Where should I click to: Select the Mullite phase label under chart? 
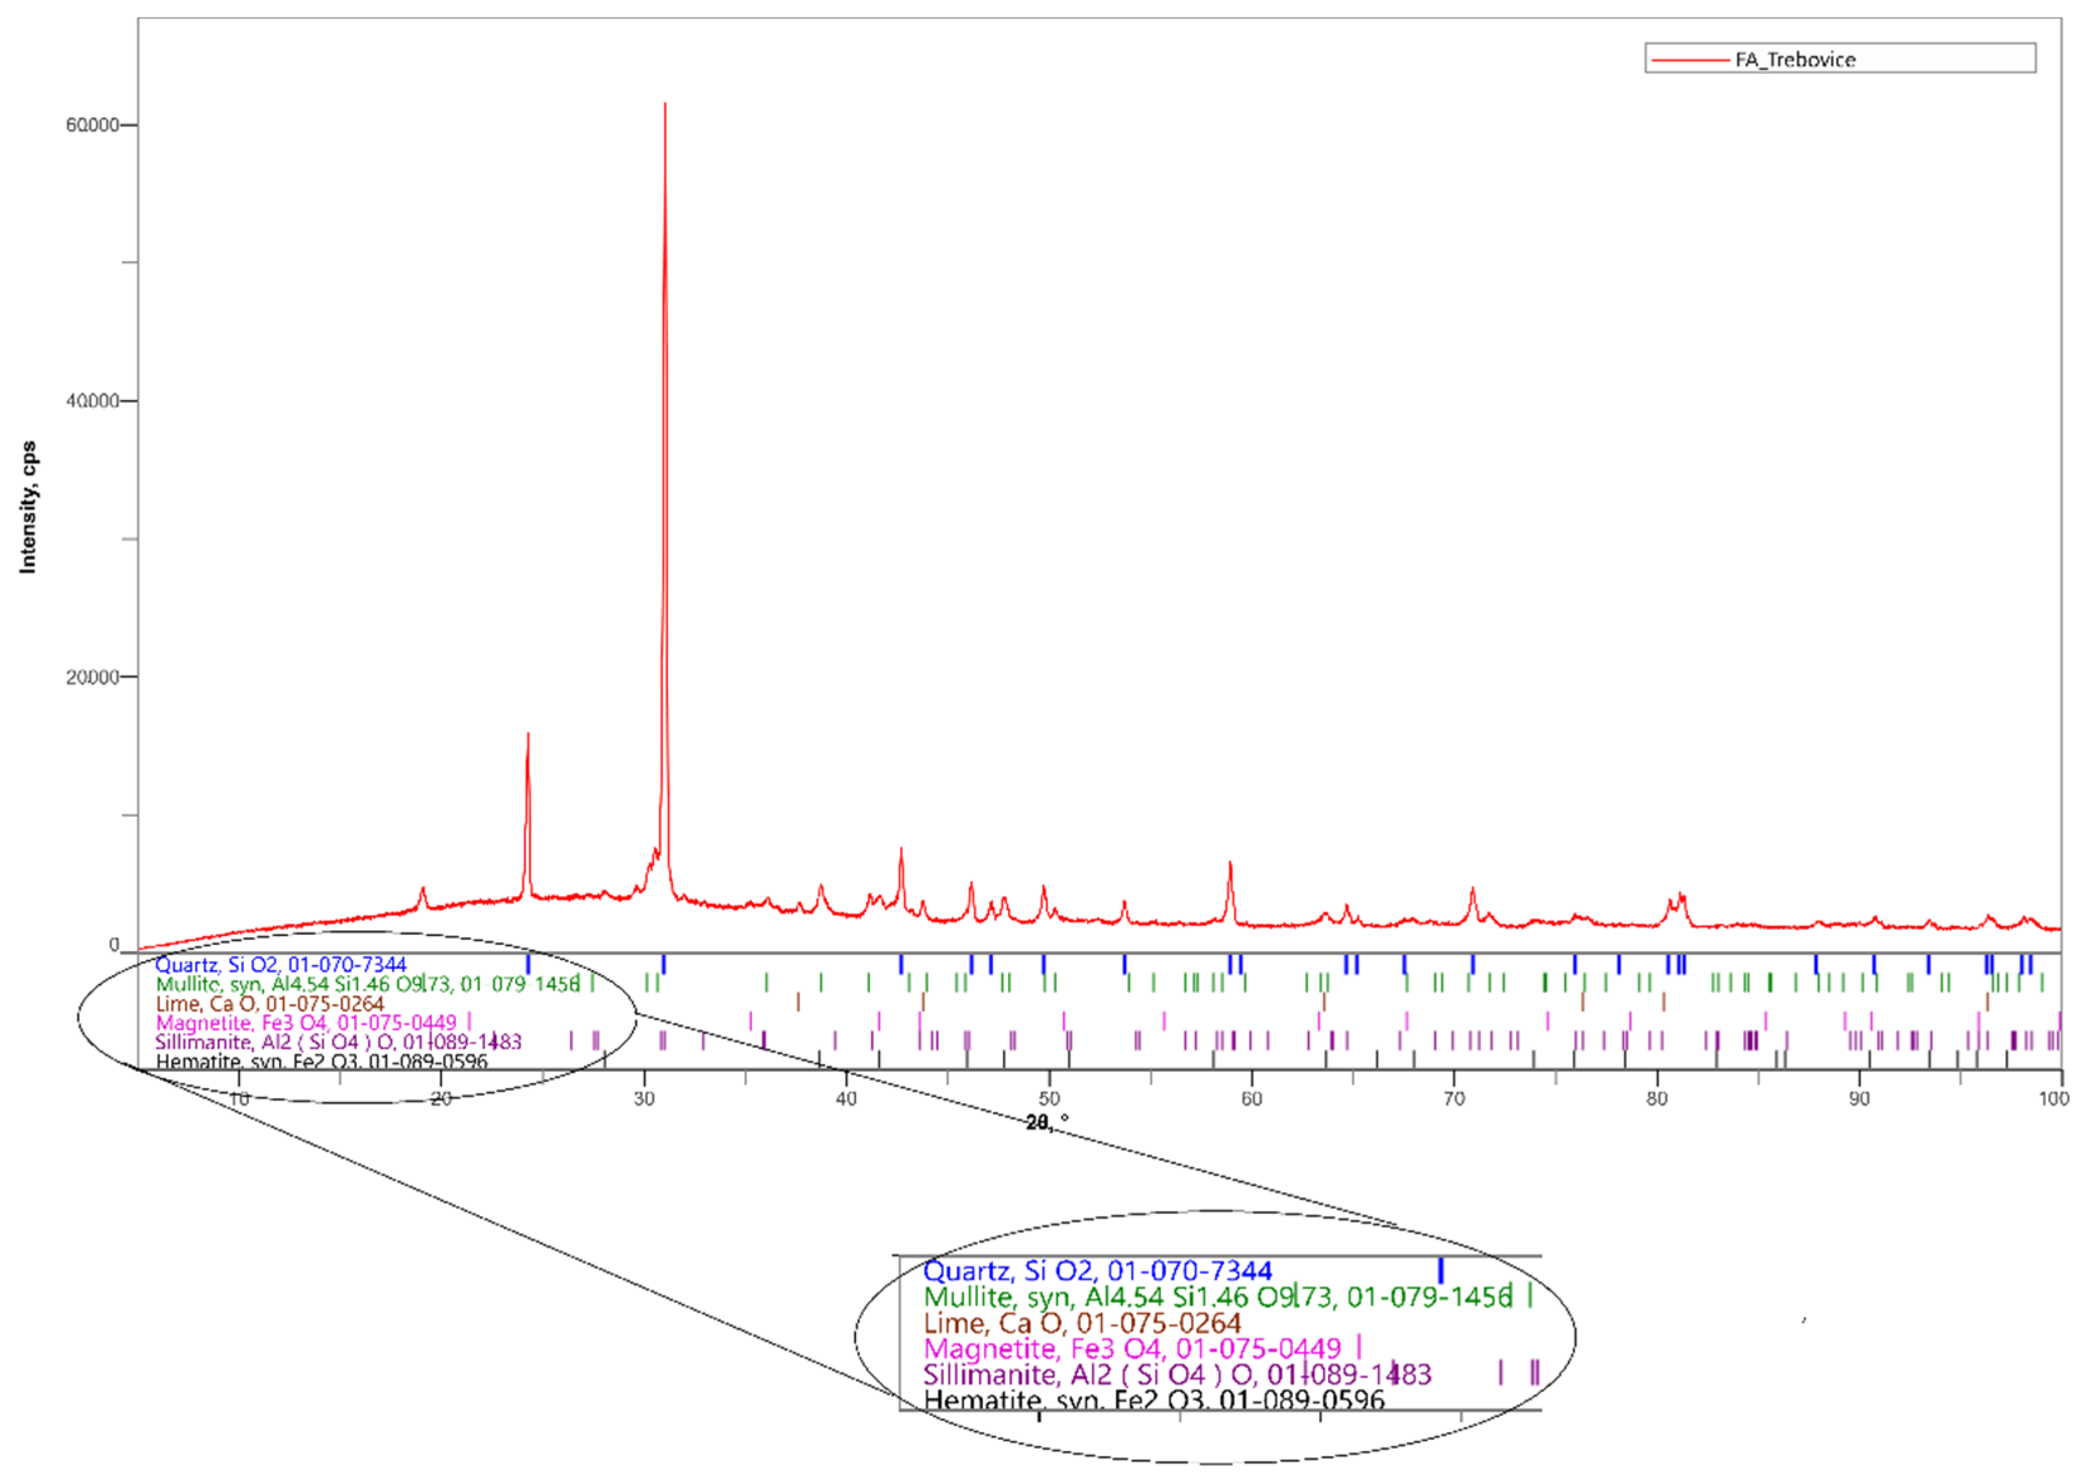tap(367, 983)
